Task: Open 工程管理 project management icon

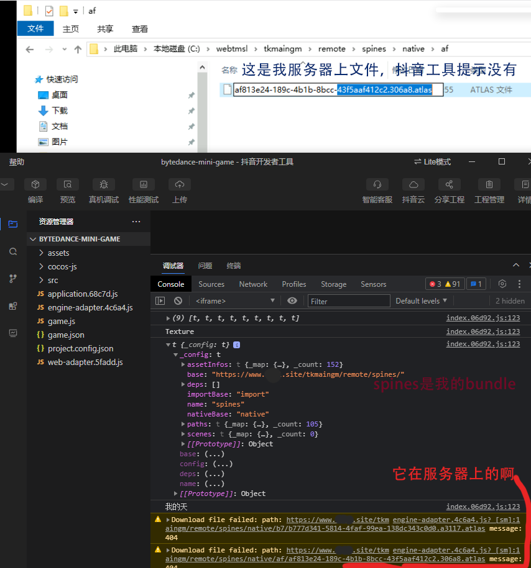Action: tap(489, 185)
